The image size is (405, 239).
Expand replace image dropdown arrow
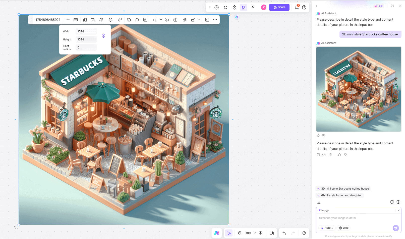tap(161, 20)
